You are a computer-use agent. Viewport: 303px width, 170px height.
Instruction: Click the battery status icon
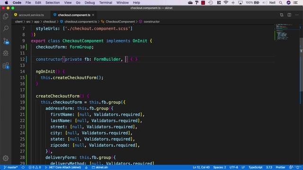(257, 2)
